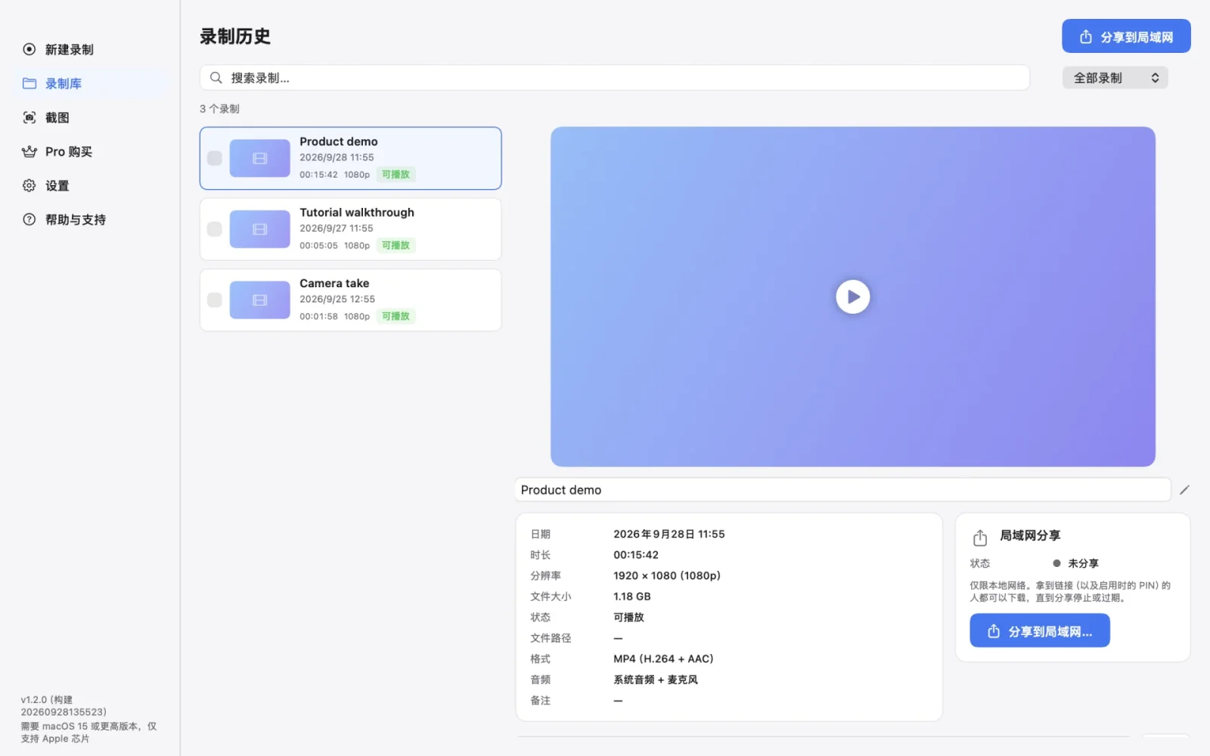The width and height of the screenshot is (1210, 756).
Task: Click the Tutorial walkthrough thumbnail
Action: click(260, 229)
